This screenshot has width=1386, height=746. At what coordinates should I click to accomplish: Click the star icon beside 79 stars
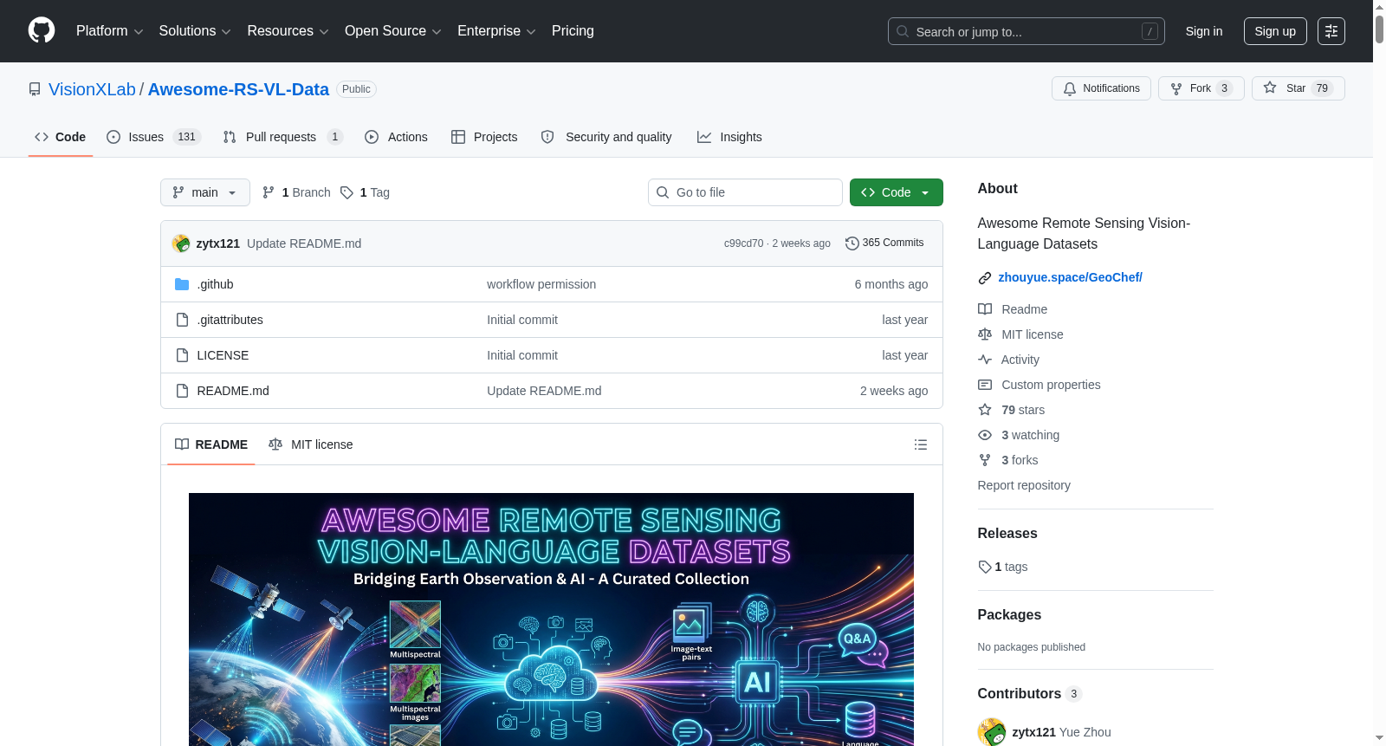tap(985, 410)
